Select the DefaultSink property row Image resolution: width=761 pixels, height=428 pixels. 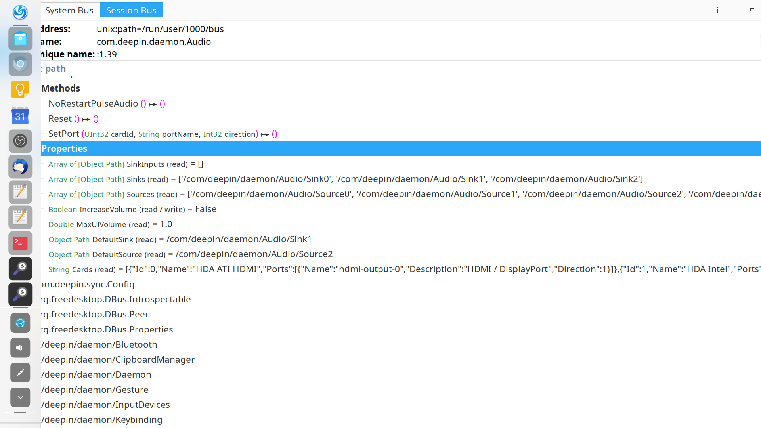click(180, 239)
